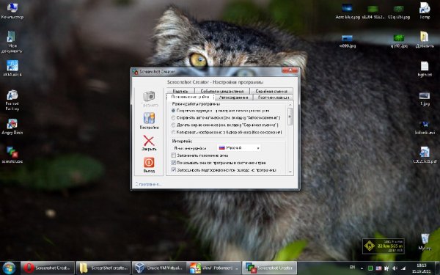The width and height of the screenshot is (440, 275).
Task: Open the EN language indicator in the taskbar
Action: tap(353, 268)
